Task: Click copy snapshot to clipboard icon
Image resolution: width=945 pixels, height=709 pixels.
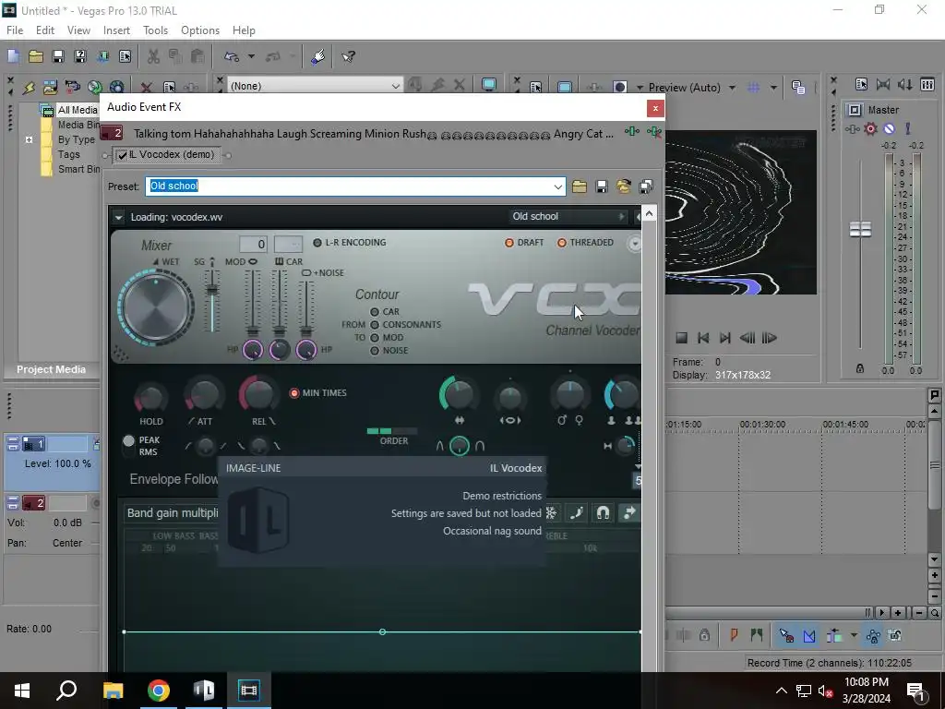Action: pos(798,88)
